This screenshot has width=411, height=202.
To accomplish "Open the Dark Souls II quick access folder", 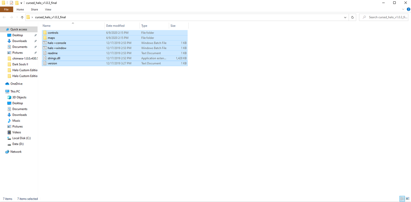I will pos(20,64).
